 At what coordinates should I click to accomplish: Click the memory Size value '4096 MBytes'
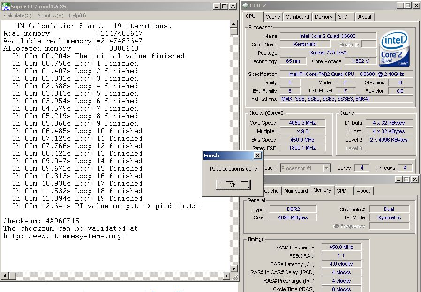tap(293, 217)
